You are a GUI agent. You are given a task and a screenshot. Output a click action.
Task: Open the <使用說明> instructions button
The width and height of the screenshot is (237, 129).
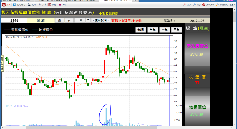click(101, 20)
